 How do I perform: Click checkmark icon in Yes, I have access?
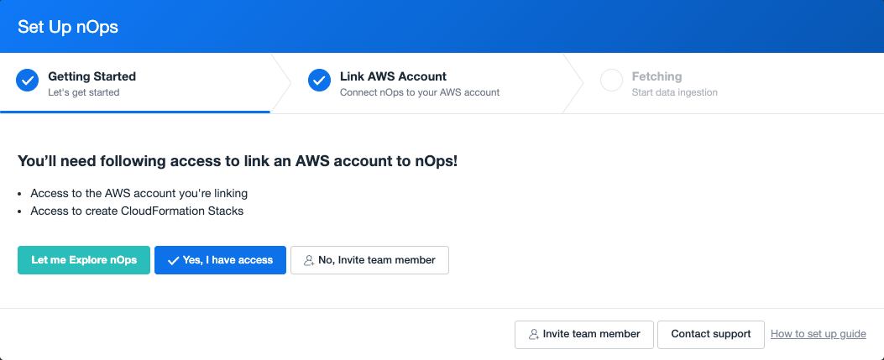pyautogui.click(x=174, y=260)
